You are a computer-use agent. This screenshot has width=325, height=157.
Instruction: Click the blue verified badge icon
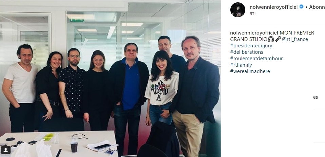pos(301,7)
